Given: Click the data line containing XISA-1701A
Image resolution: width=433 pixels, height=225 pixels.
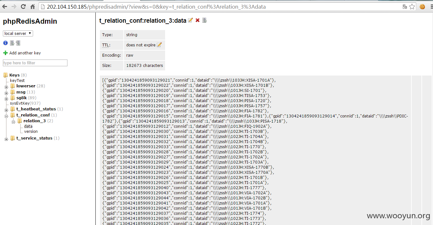Looking at the screenshot, I should tap(189, 80).
